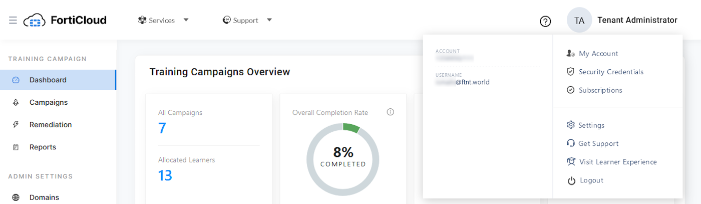The image size is (701, 204).
Task: Click the Training Campaigns Overview heading
Action: 220,72
